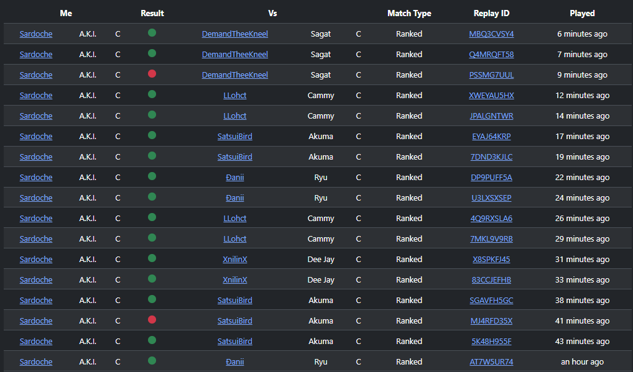Open replay DP9PUFF5A
Screen dimensions: 633x372
(x=491, y=178)
